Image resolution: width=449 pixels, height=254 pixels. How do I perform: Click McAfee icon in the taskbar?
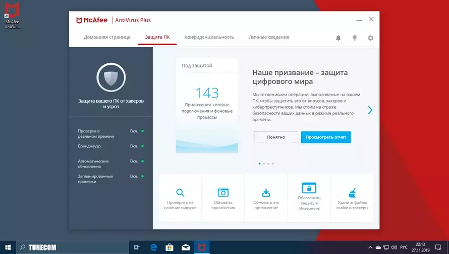point(202,247)
